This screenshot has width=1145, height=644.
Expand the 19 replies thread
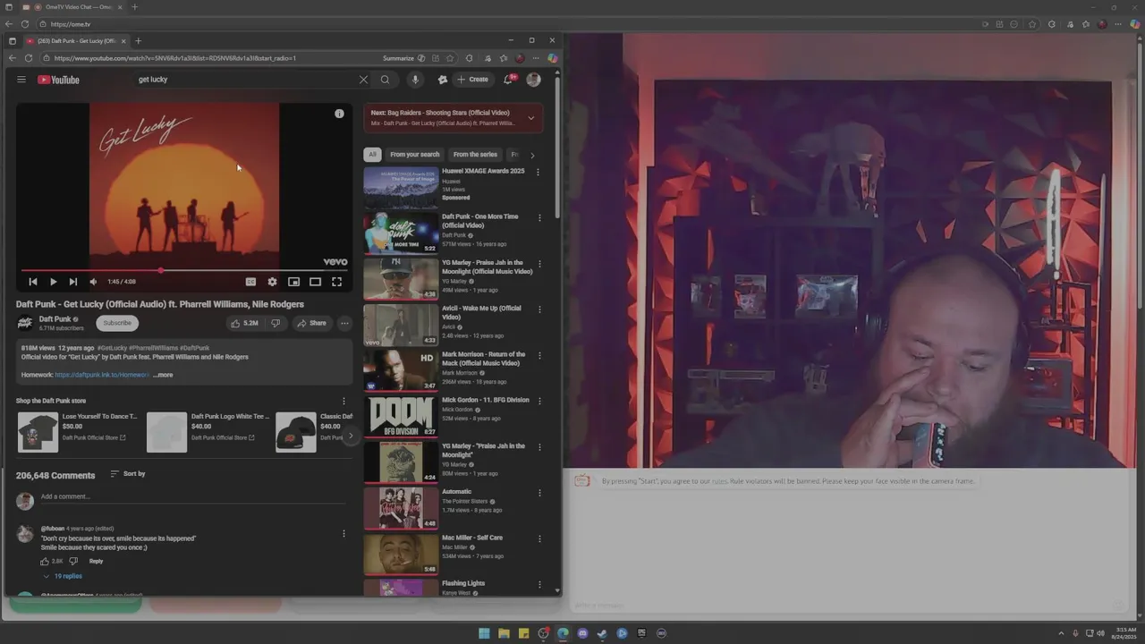pos(63,577)
